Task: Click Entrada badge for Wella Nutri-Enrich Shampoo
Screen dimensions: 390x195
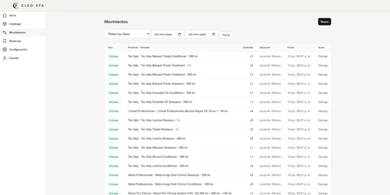Action: click(x=113, y=175)
